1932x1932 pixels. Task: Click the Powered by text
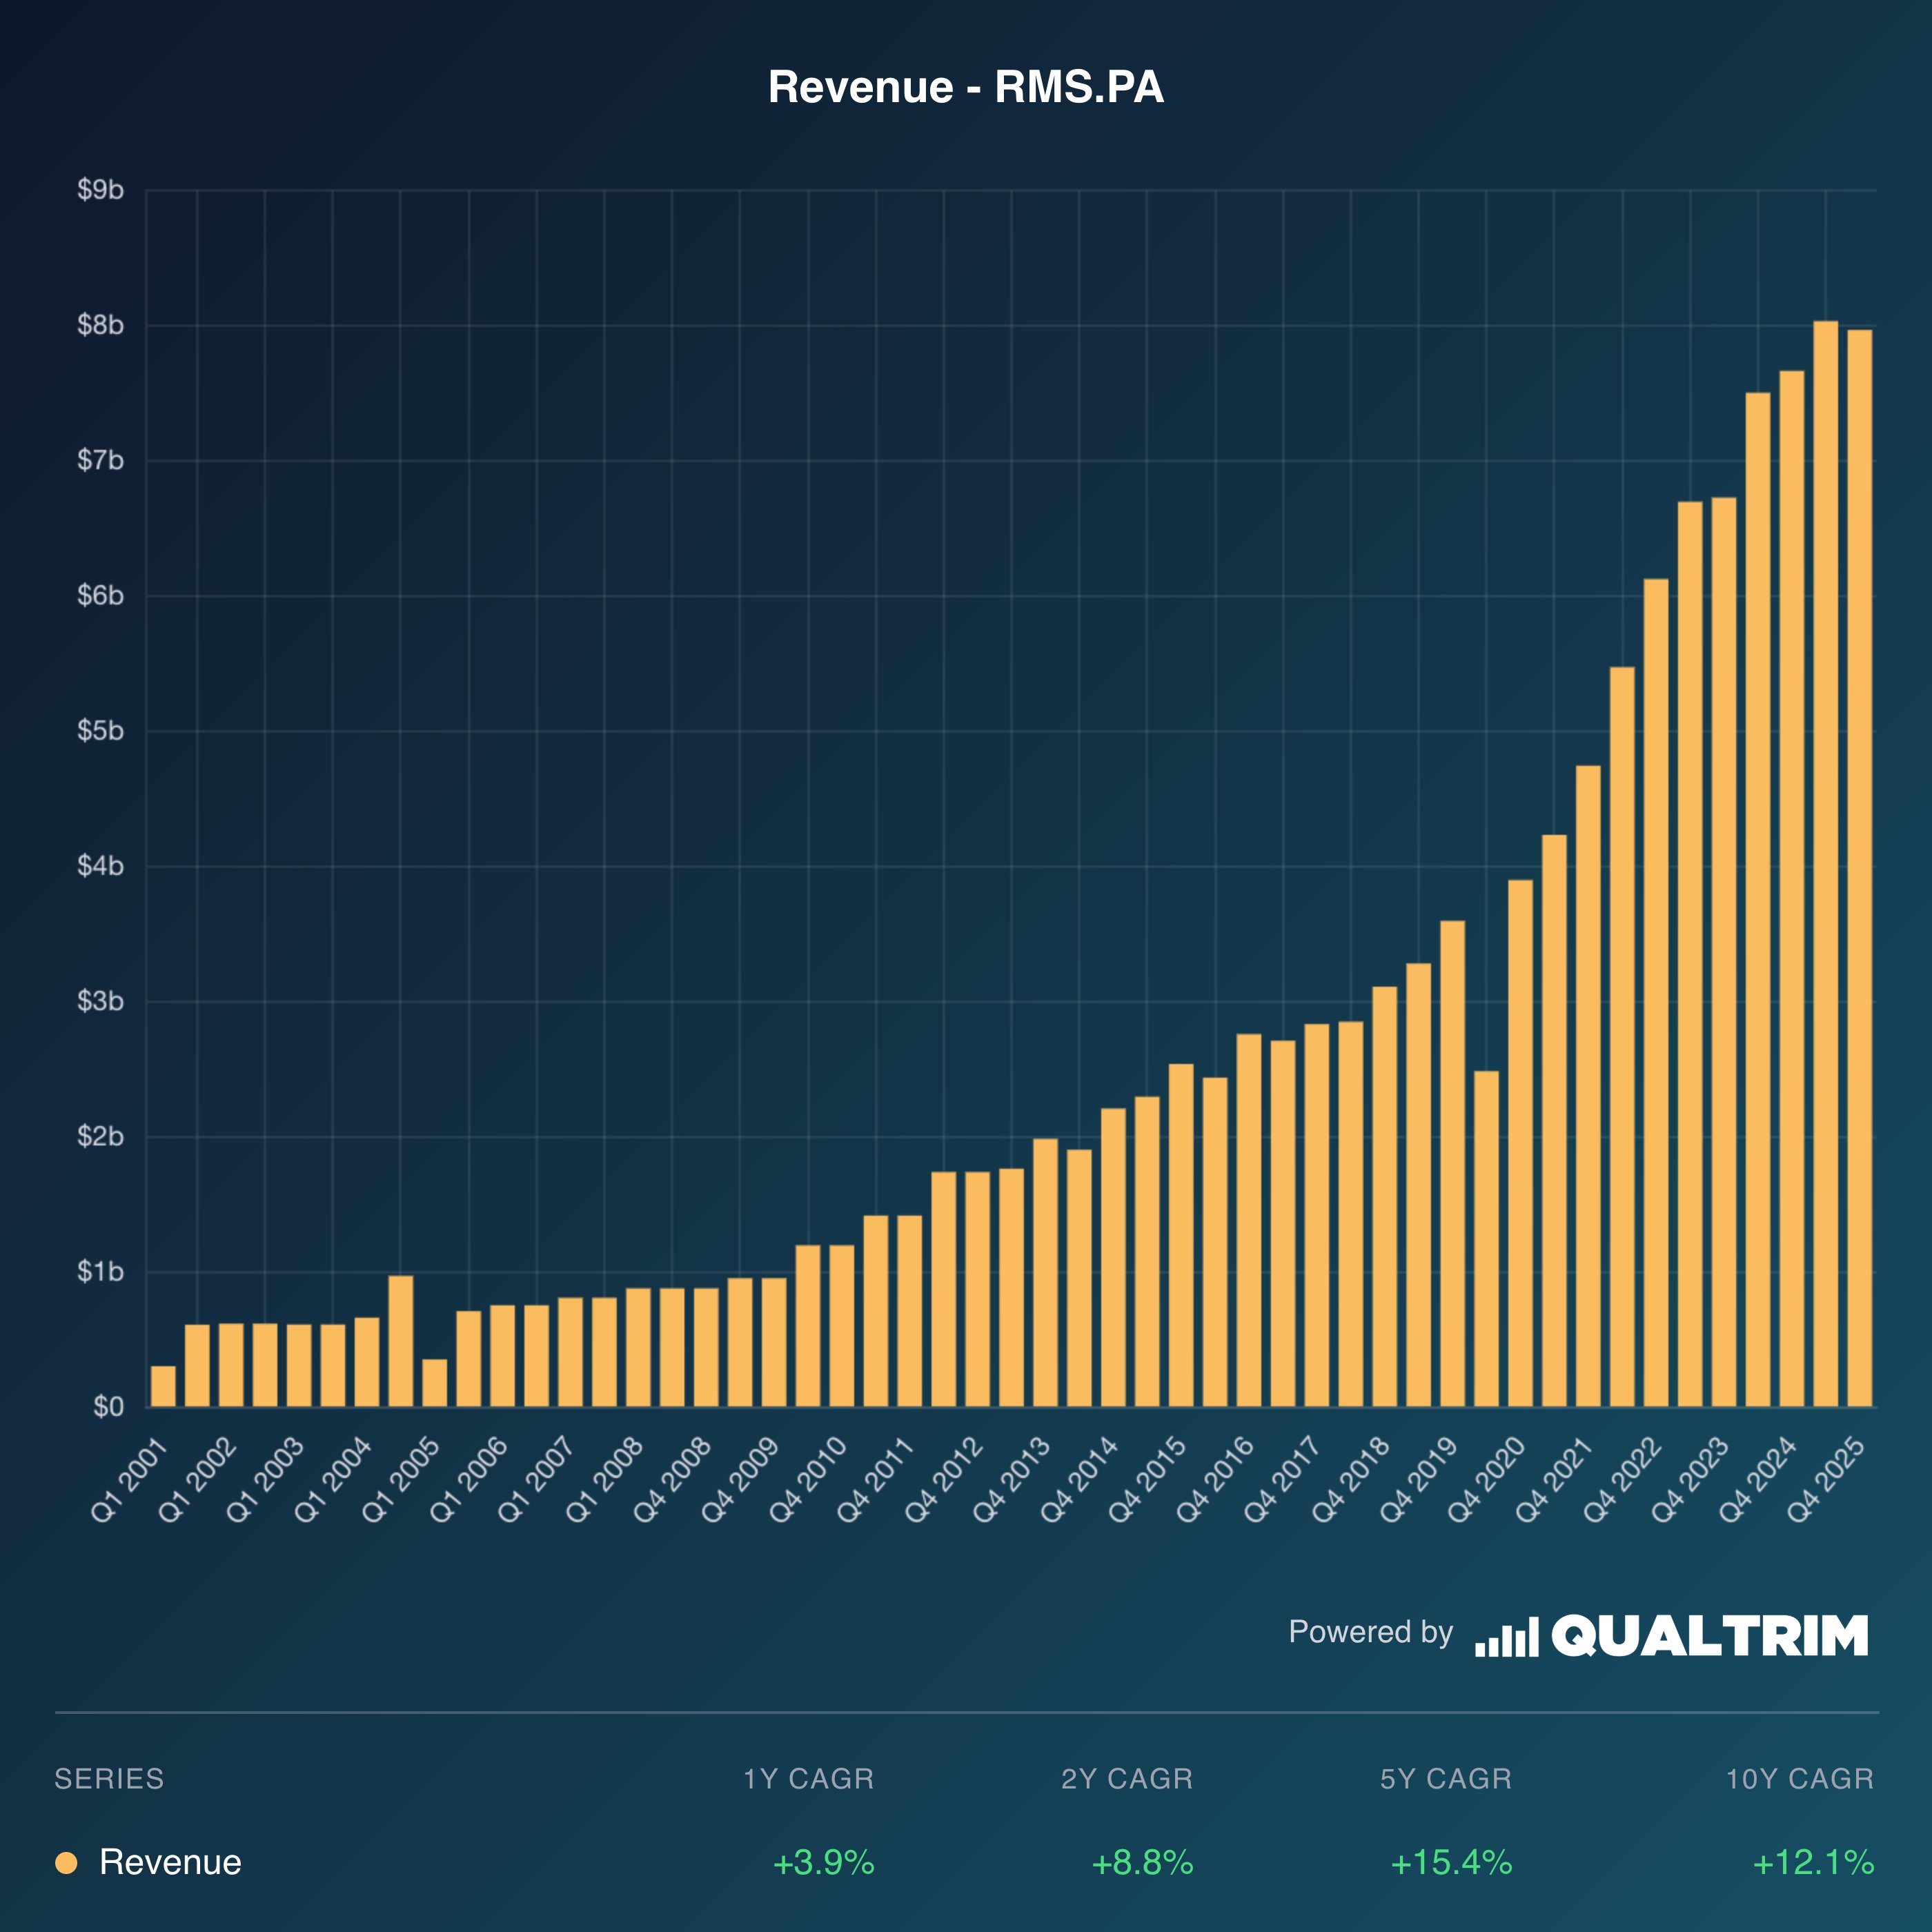click(1370, 1632)
